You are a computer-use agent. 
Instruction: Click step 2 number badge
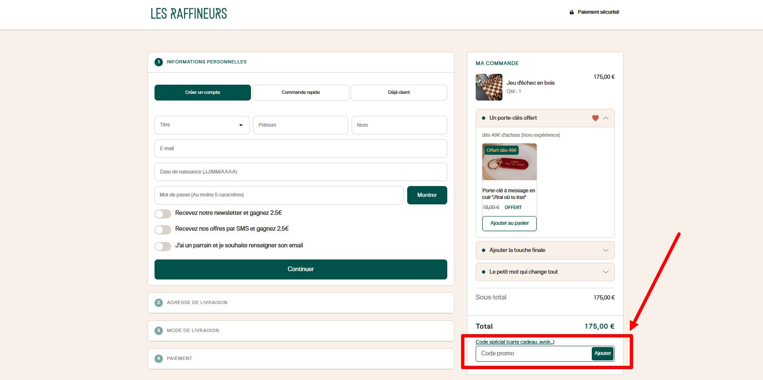[x=159, y=303]
